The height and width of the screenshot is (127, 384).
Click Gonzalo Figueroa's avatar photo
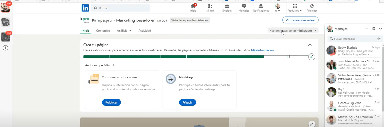[x=331, y=106]
